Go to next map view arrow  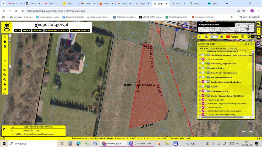point(5,89)
